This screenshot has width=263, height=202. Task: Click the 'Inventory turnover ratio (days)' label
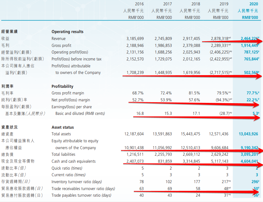coord(76,182)
